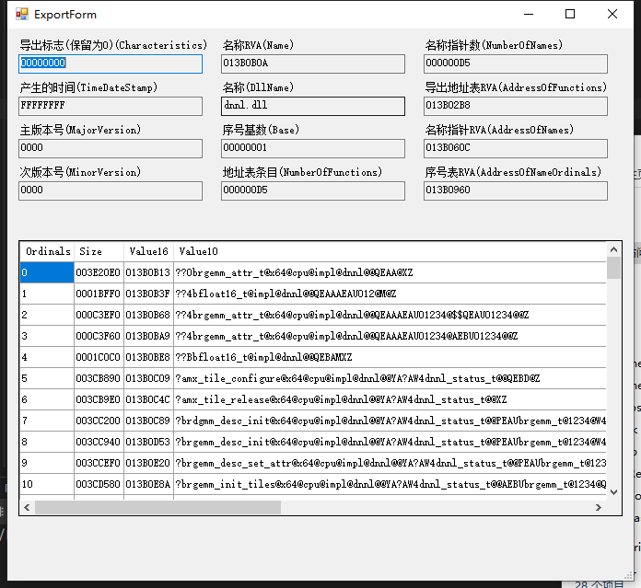Select the AddressOfFunctions field 013B02B8
Screen dimensions: 641x588
(516, 106)
